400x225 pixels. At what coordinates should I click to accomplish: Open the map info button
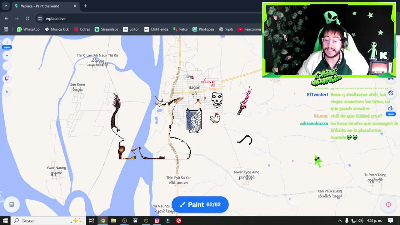pyautogui.click(x=7, y=42)
